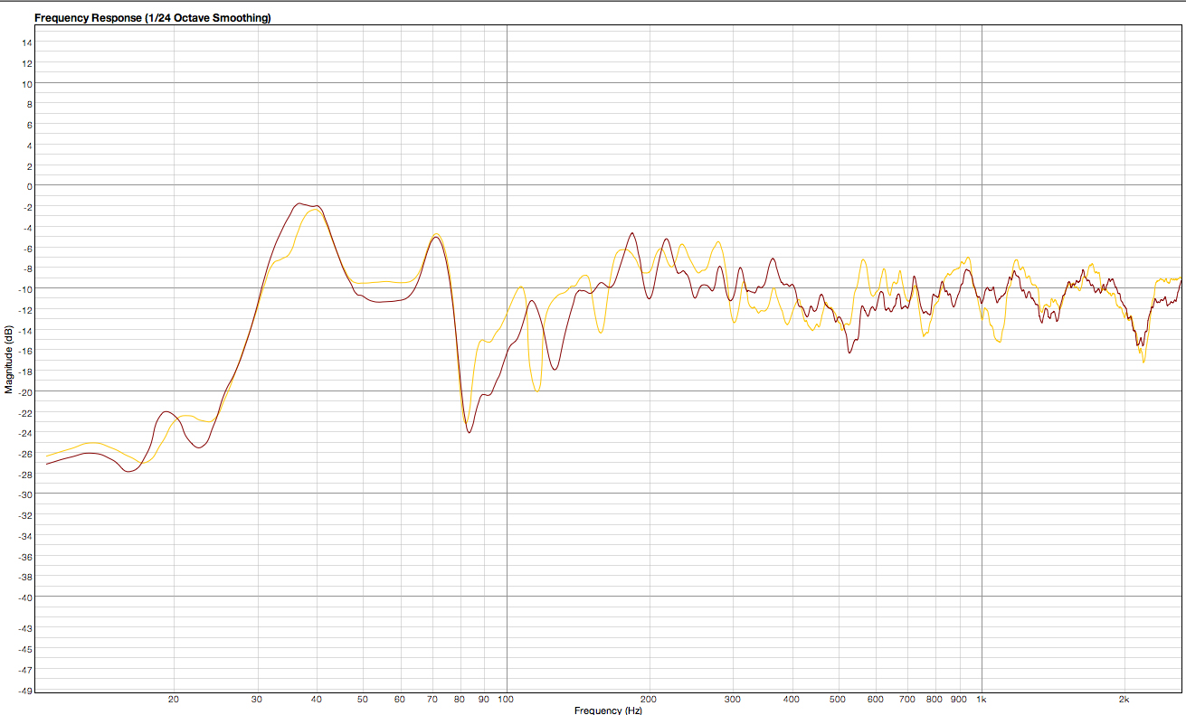Click the -45 dB tick label
The image size is (1186, 715).
26,649
